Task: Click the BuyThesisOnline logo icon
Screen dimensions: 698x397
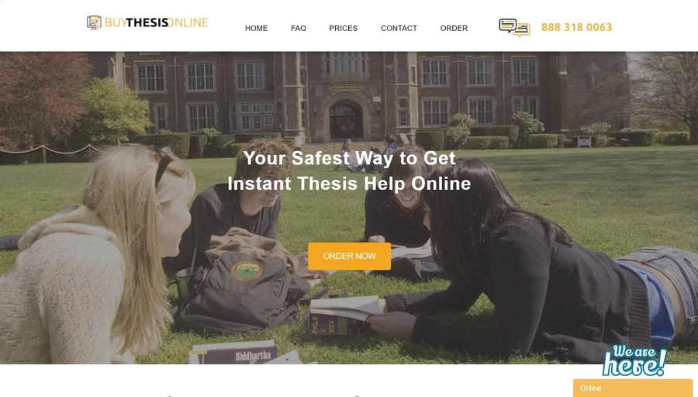Action: (94, 22)
